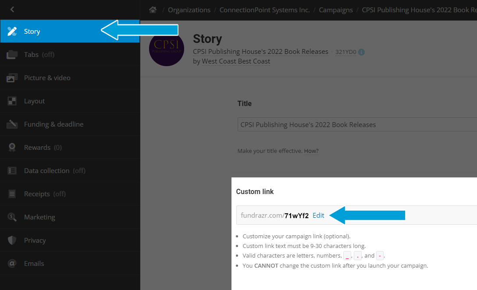
Task: Click CPSI Publishing House's breadcrumb entry
Action: [419, 10]
